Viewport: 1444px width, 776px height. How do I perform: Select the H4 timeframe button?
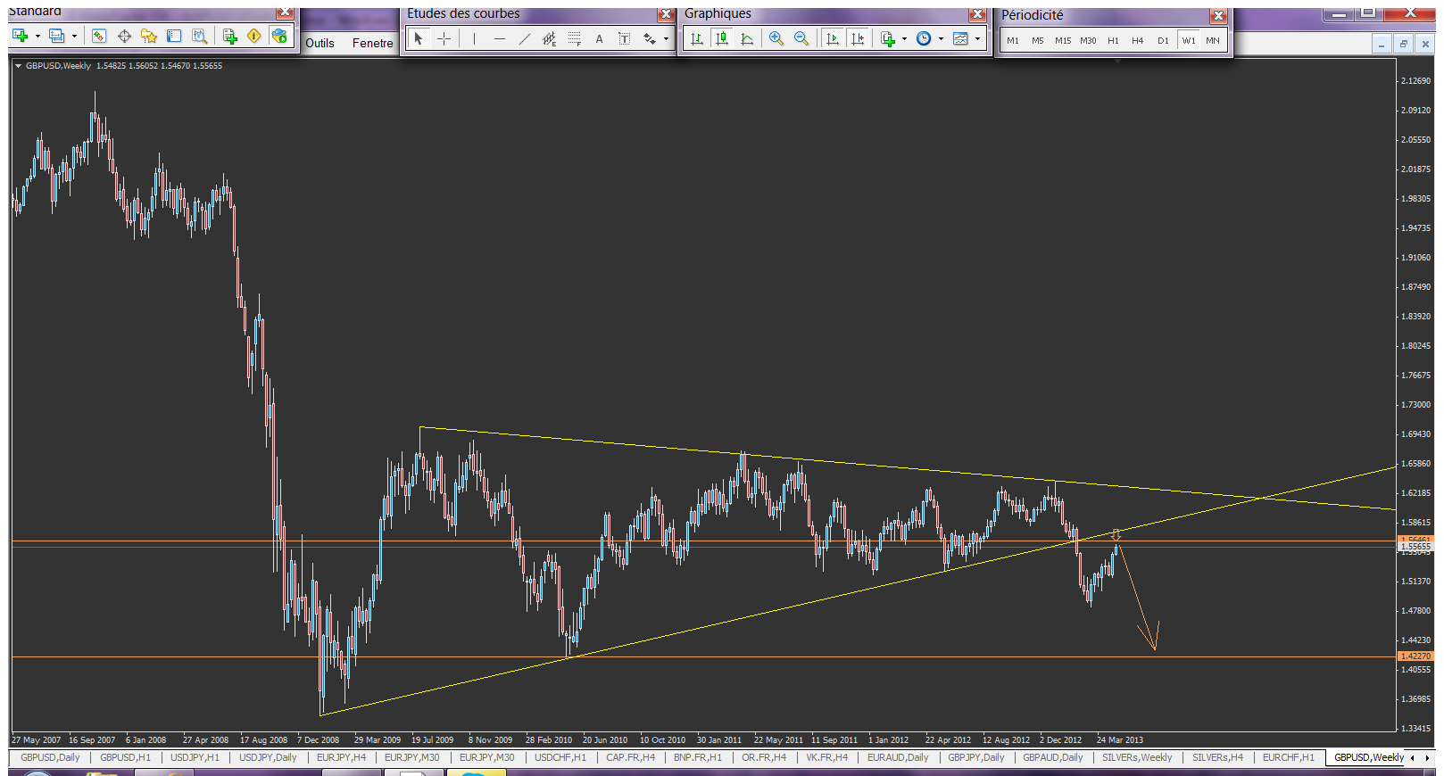(1137, 40)
